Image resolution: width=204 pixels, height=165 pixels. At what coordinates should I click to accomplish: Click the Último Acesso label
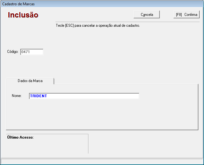click(20, 137)
